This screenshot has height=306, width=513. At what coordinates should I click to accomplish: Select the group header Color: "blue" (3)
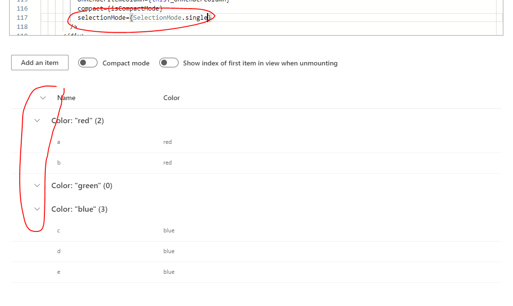[x=80, y=208]
